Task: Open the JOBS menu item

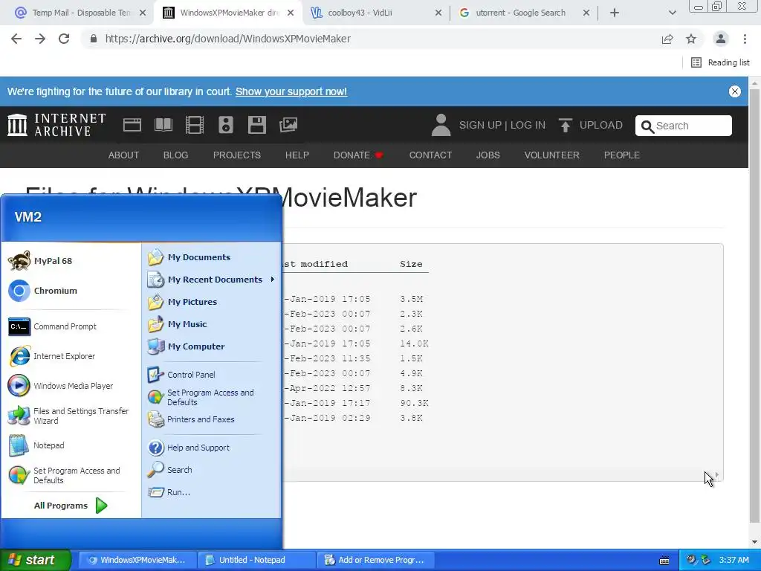Action: [488, 155]
